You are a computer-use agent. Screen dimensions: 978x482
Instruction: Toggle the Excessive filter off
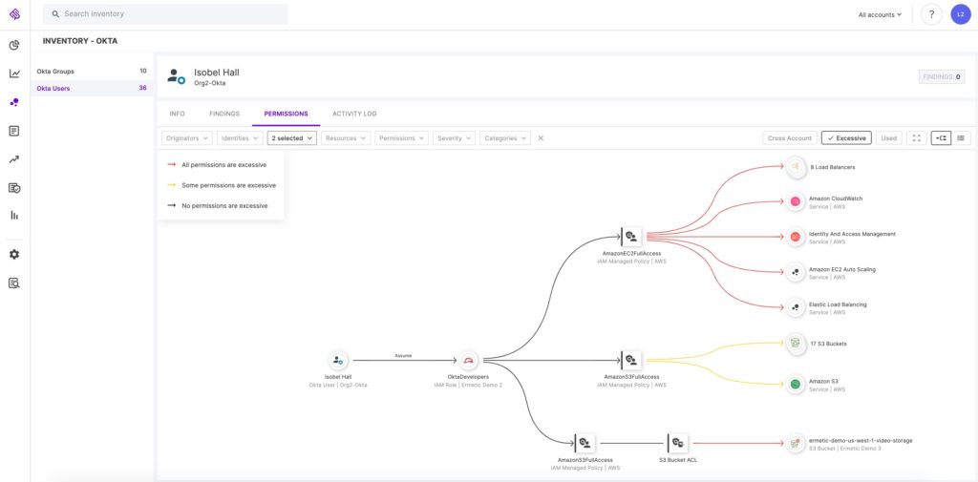[846, 137]
